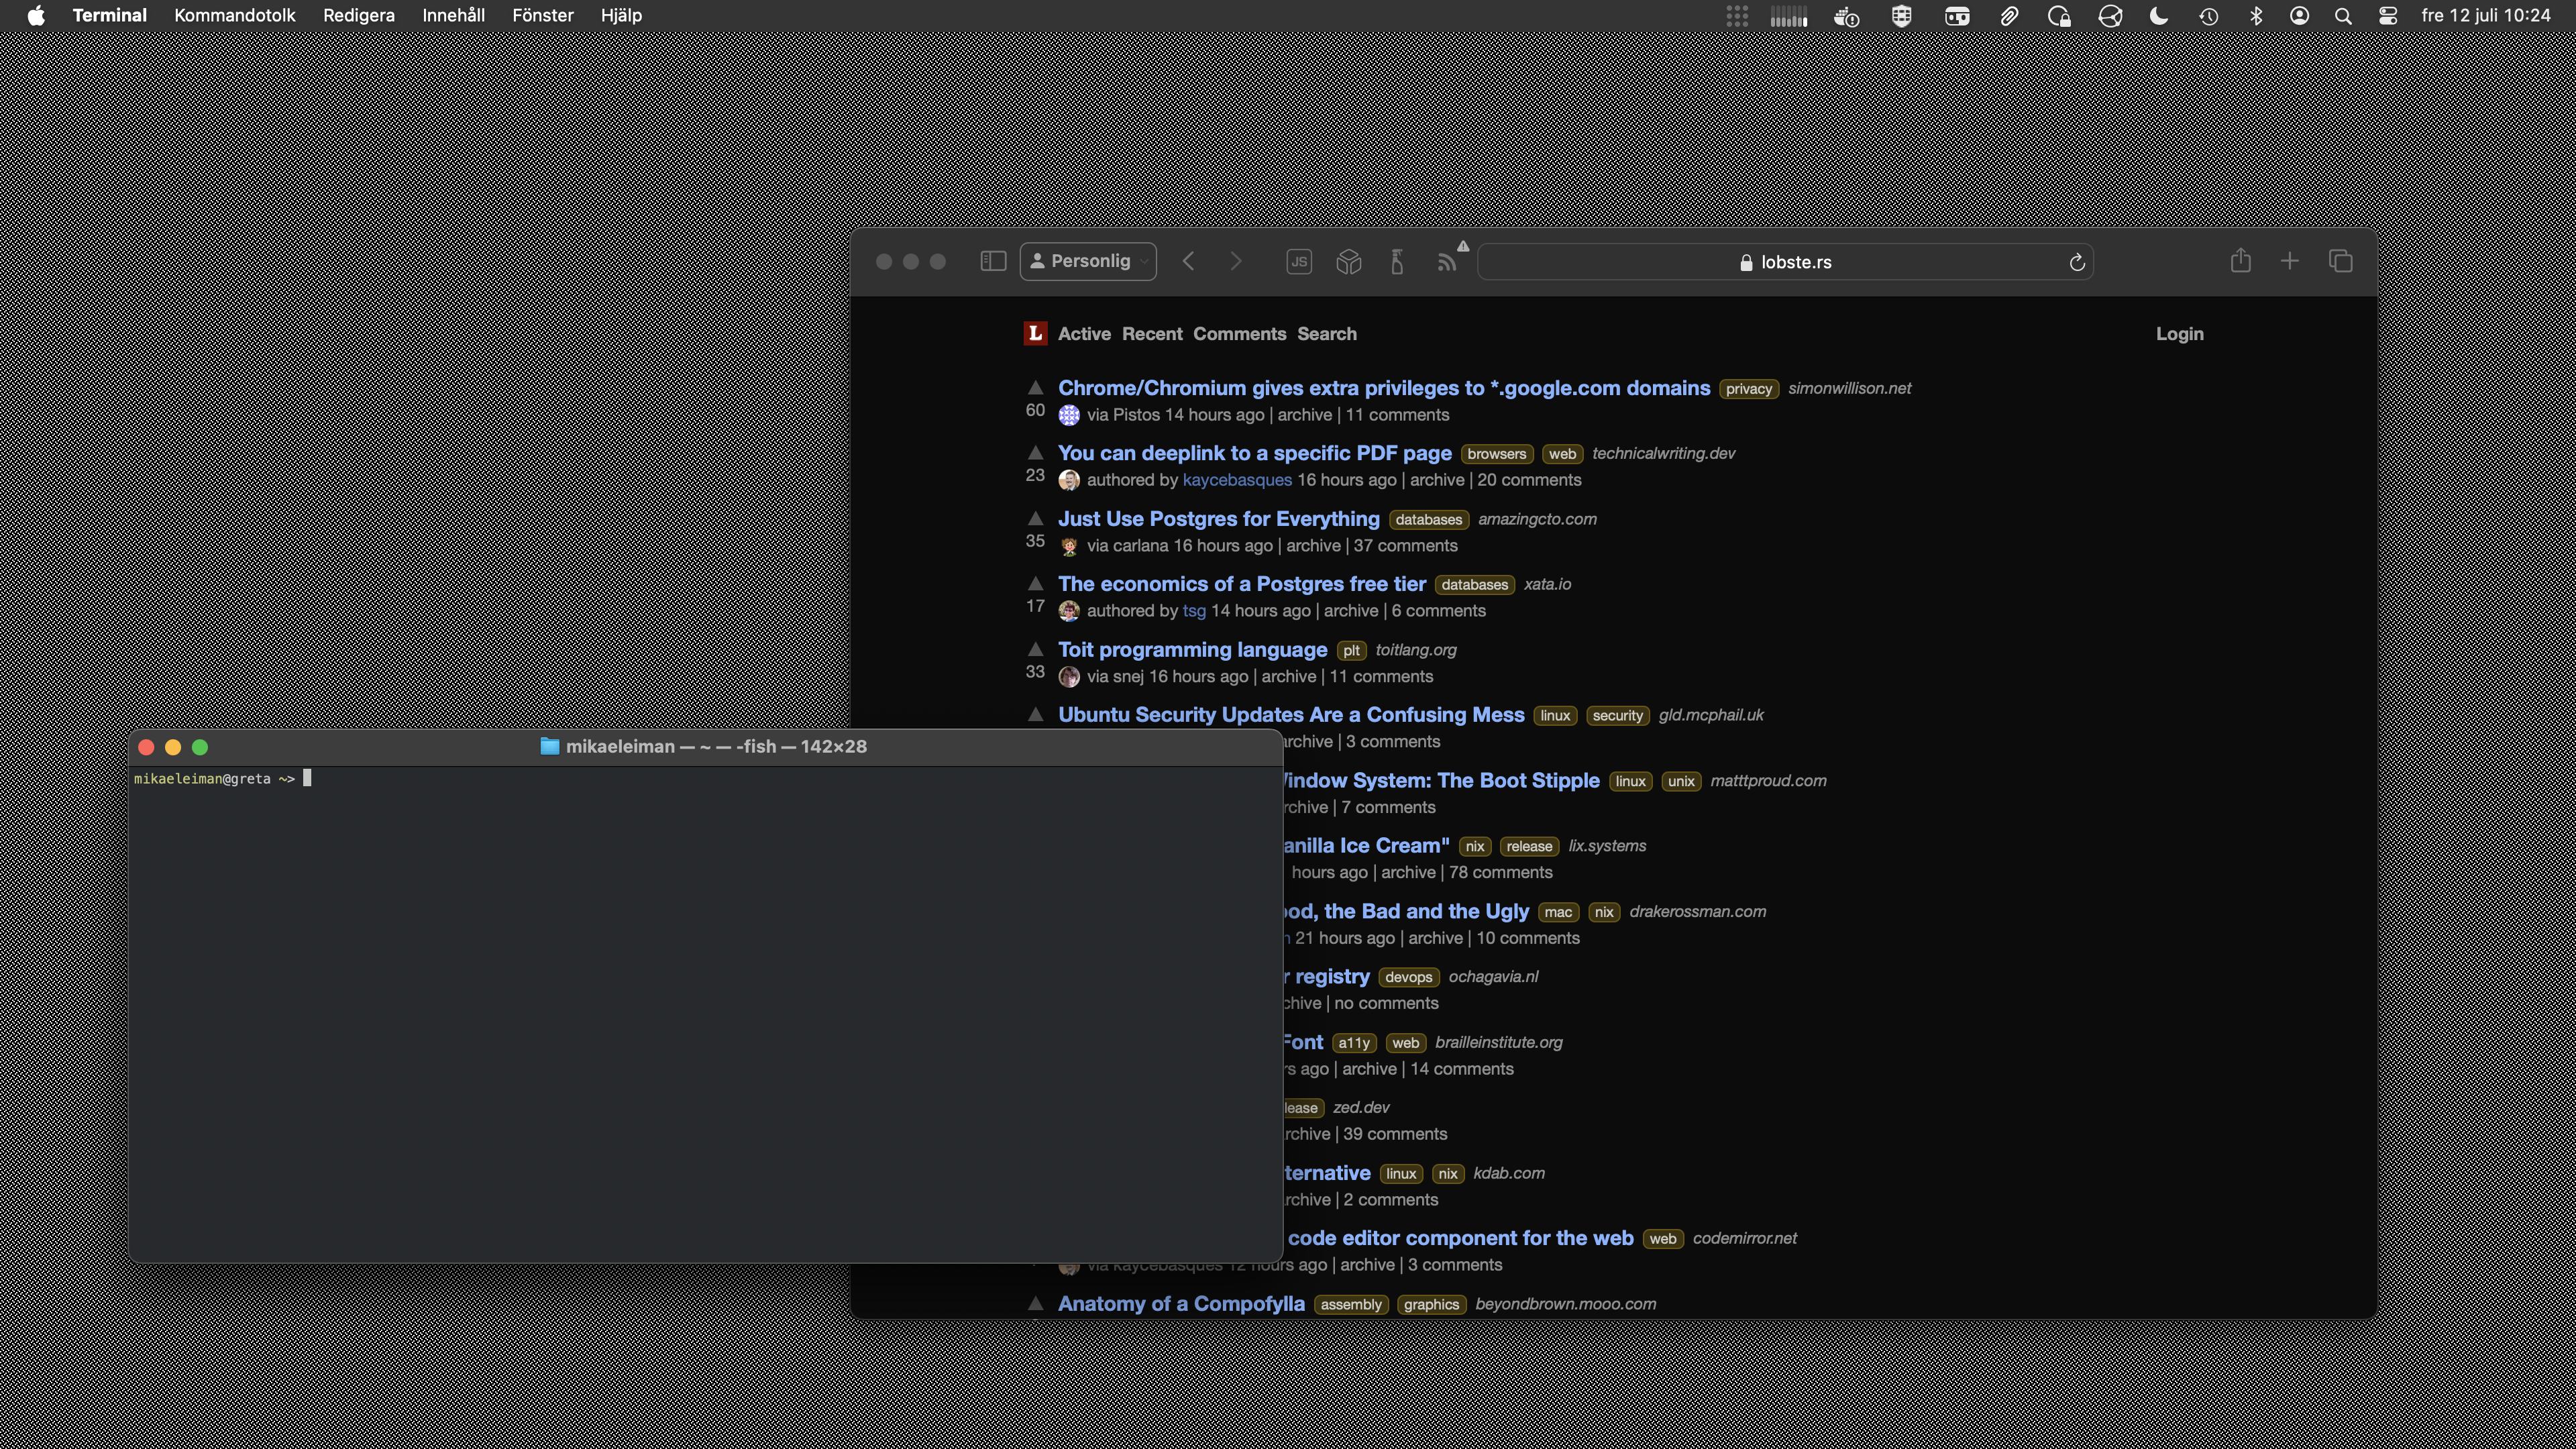Open macOS Control Center in menu bar
The width and height of the screenshot is (2576, 1449).
[2388, 16]
